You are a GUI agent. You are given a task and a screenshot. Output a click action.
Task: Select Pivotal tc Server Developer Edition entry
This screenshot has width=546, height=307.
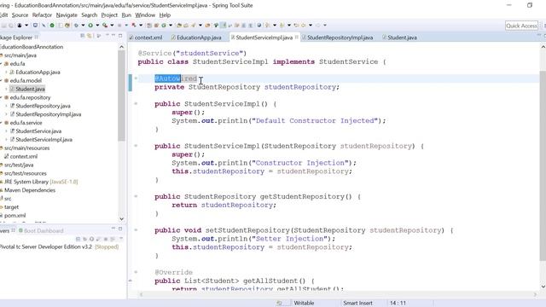pyautogui.click(x=59, y=246)
